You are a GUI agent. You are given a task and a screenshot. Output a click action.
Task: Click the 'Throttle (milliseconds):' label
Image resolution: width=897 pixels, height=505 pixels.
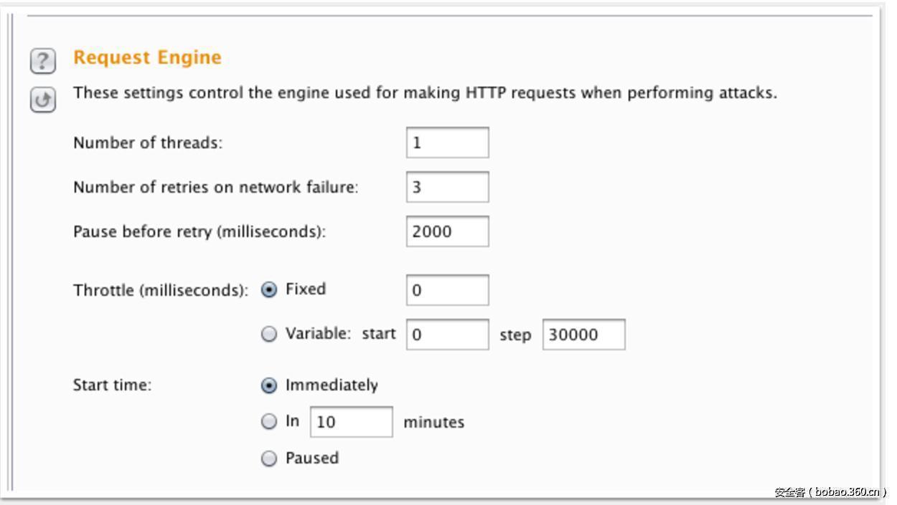click(x=161, y=290)
